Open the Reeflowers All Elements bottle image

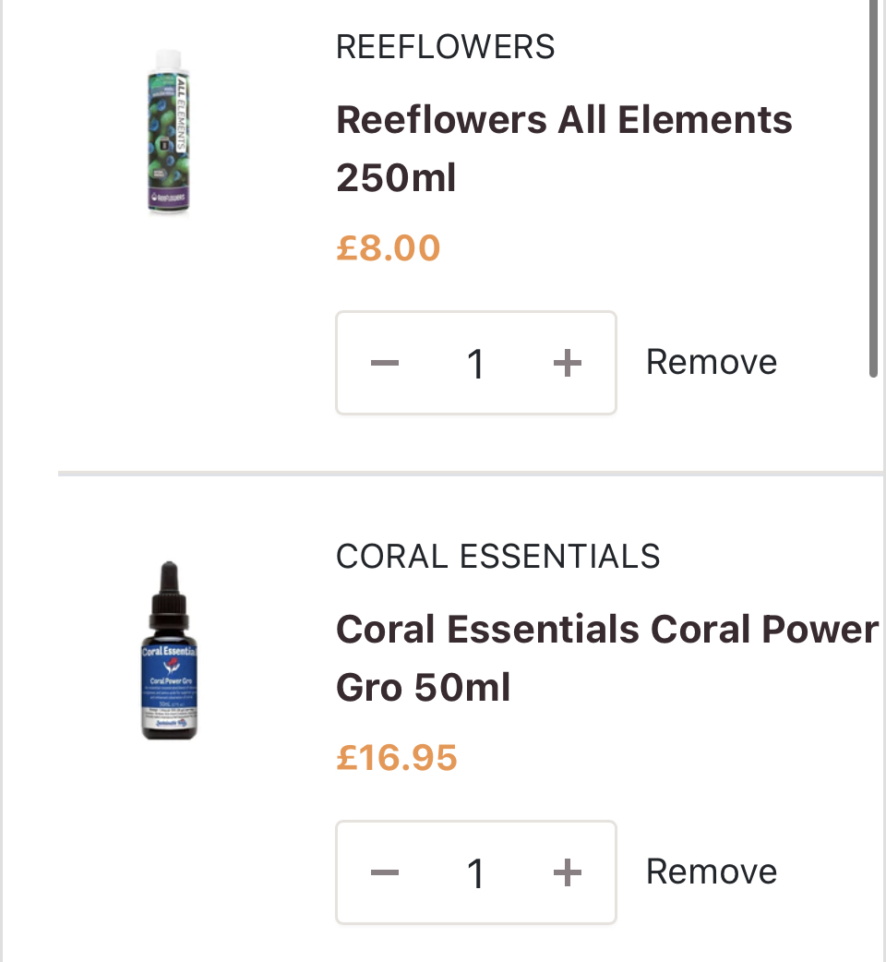point(168,132)
